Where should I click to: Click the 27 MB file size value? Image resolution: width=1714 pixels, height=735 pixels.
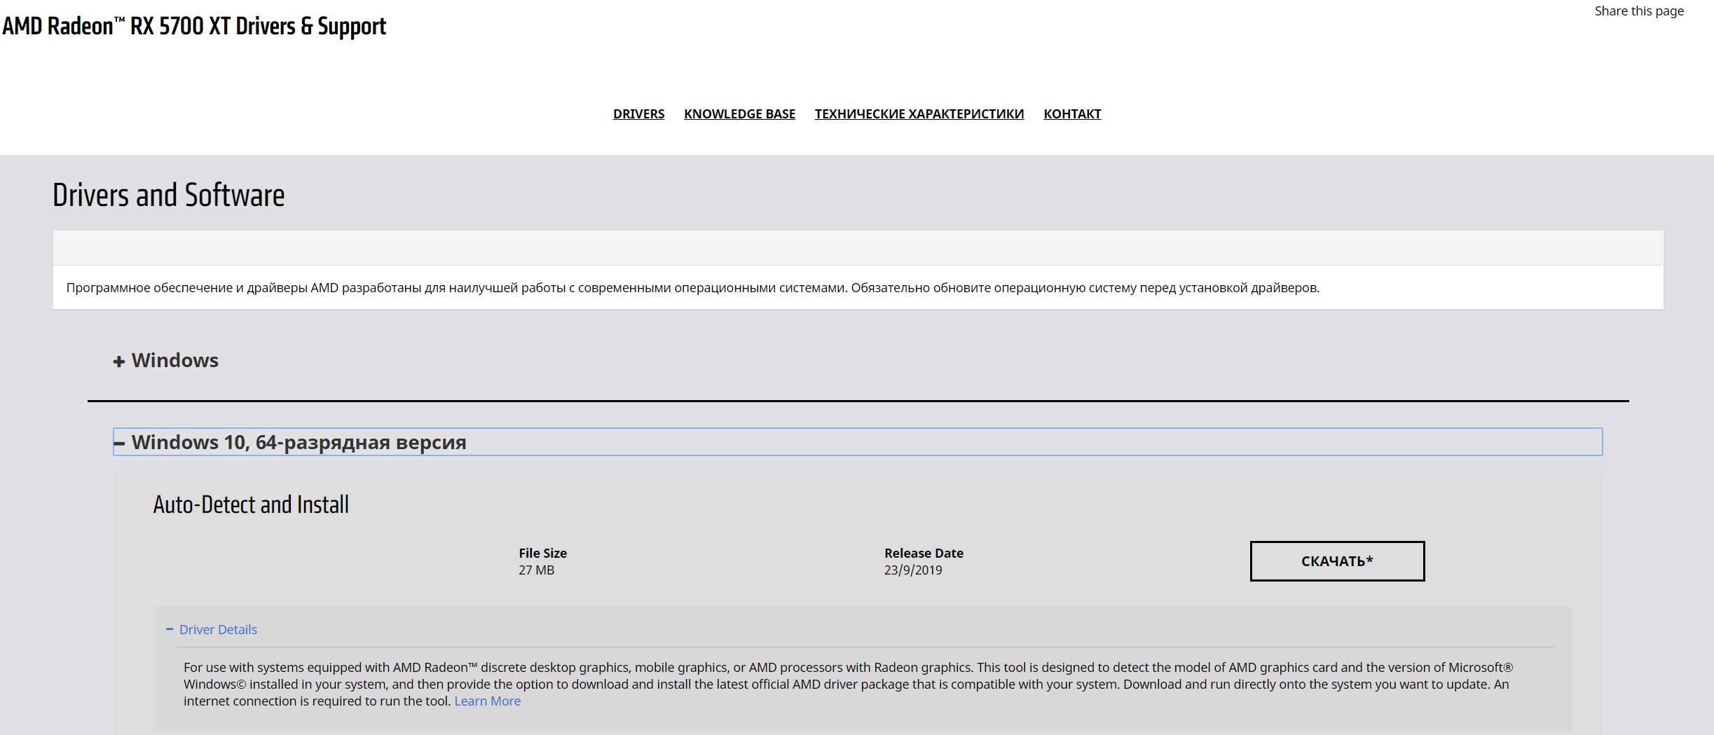coord(536,570)
